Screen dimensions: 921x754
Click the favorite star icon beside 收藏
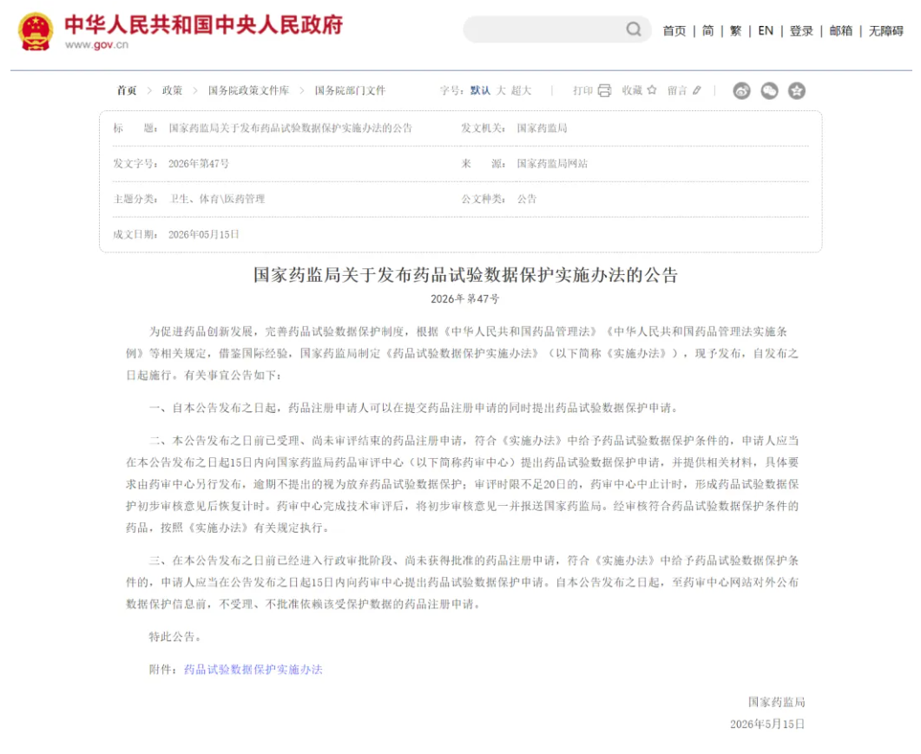tap(651, 90)
